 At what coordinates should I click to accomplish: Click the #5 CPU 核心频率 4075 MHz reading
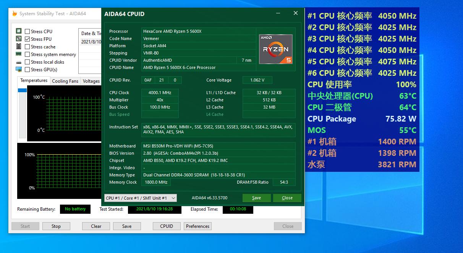click(x=362, y=62)
